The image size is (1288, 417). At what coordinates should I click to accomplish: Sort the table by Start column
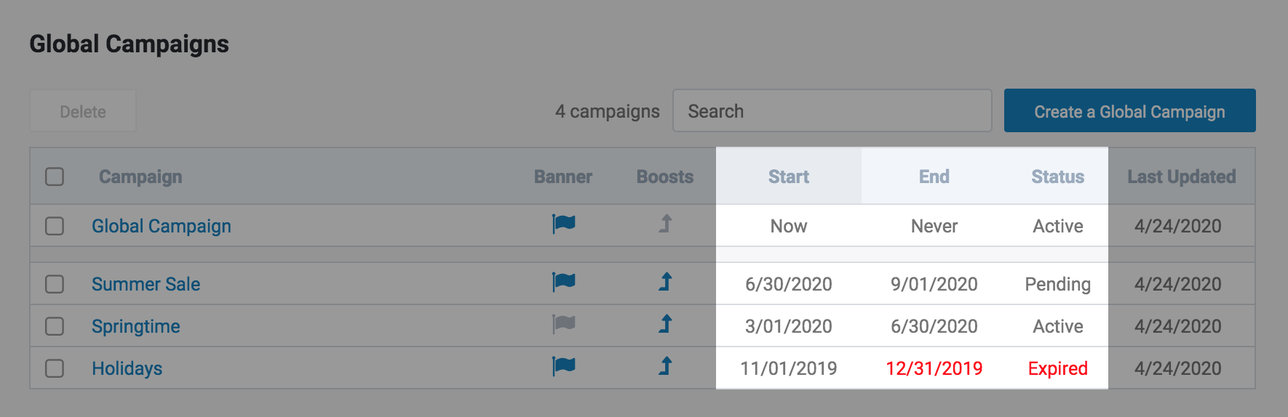click(789, 177)
